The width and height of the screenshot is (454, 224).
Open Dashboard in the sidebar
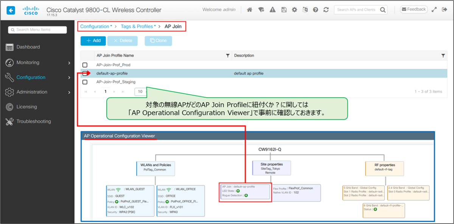tap(28, 47)
